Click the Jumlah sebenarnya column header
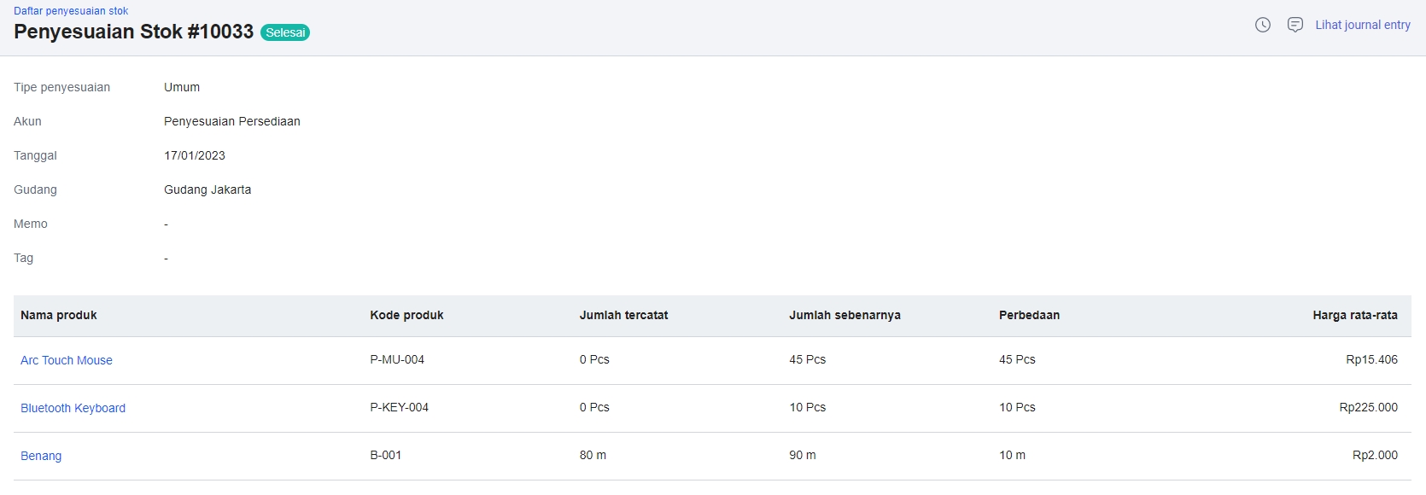 (844, 315)
